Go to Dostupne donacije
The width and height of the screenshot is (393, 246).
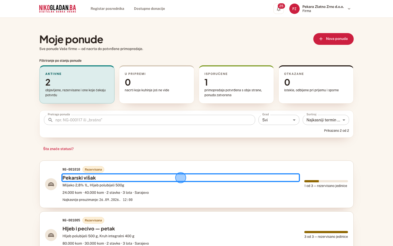[x=149, y=9]
